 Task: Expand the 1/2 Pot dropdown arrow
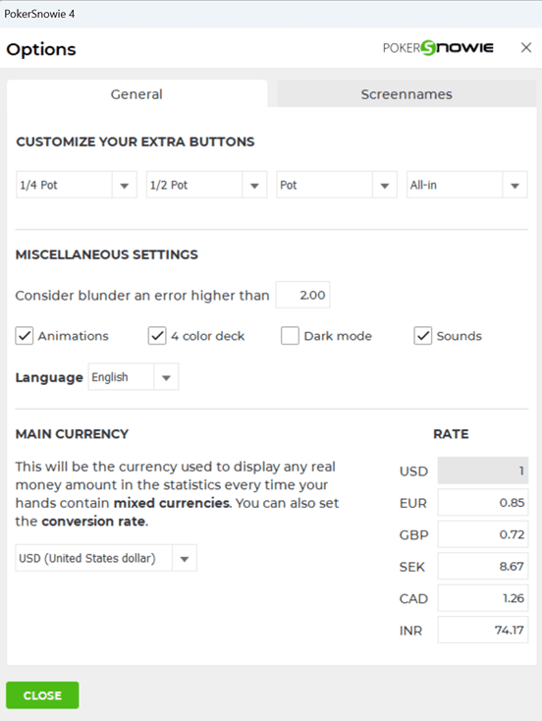[254, 186]
